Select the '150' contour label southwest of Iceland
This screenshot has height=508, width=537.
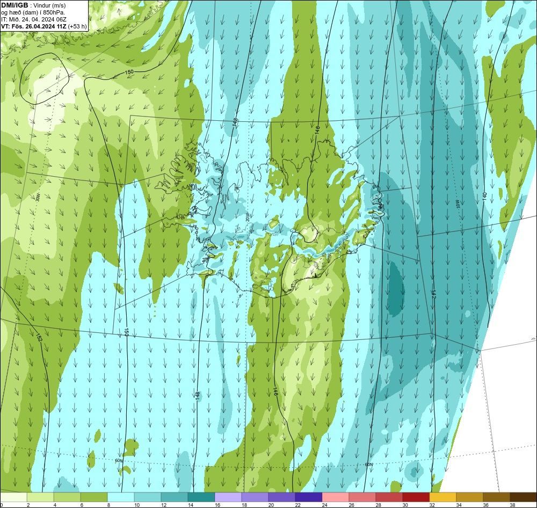coord(126,332)
